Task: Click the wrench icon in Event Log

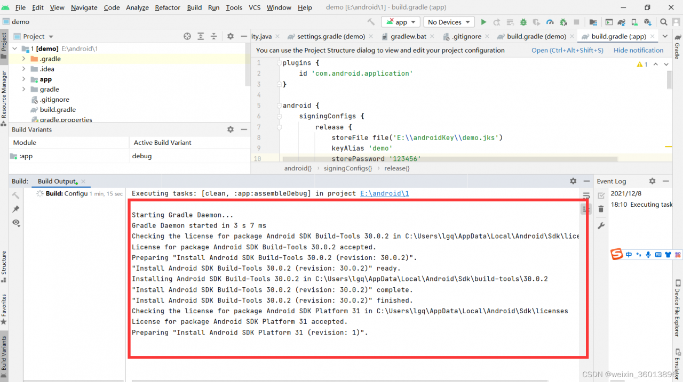Action: pos(601,226)
